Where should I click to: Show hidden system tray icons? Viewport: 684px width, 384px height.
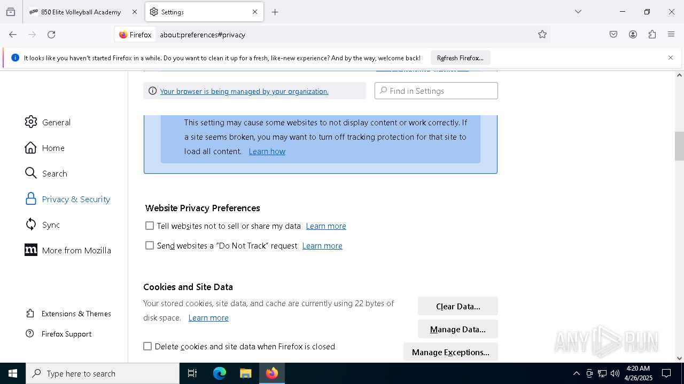(x=576, y=373)
